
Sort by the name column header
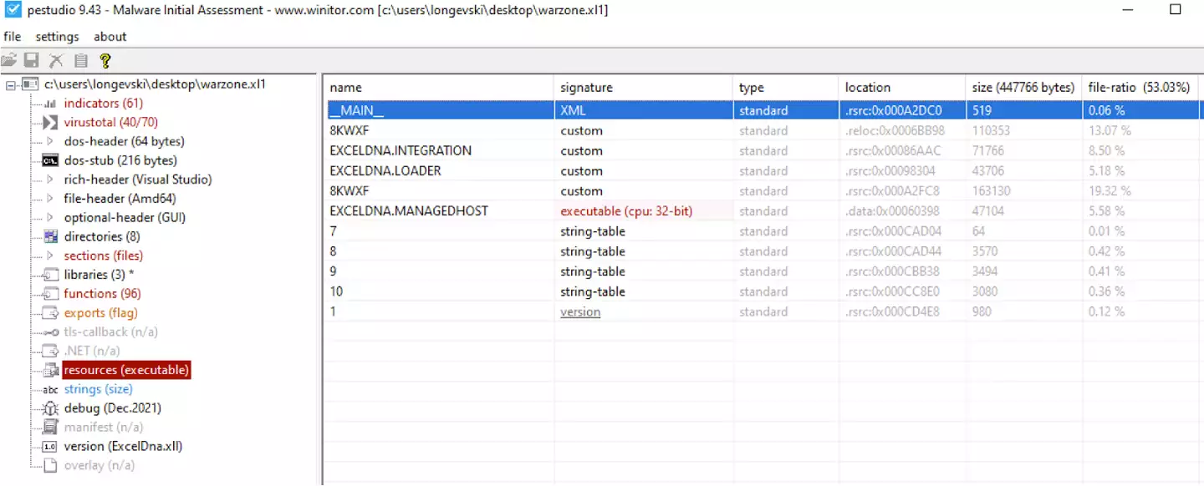click(438, 88)
